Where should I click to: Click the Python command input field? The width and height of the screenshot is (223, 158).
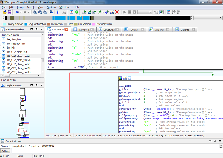coord(117,151)
